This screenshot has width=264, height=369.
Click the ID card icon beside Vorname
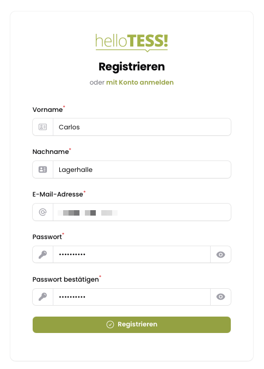42,127
